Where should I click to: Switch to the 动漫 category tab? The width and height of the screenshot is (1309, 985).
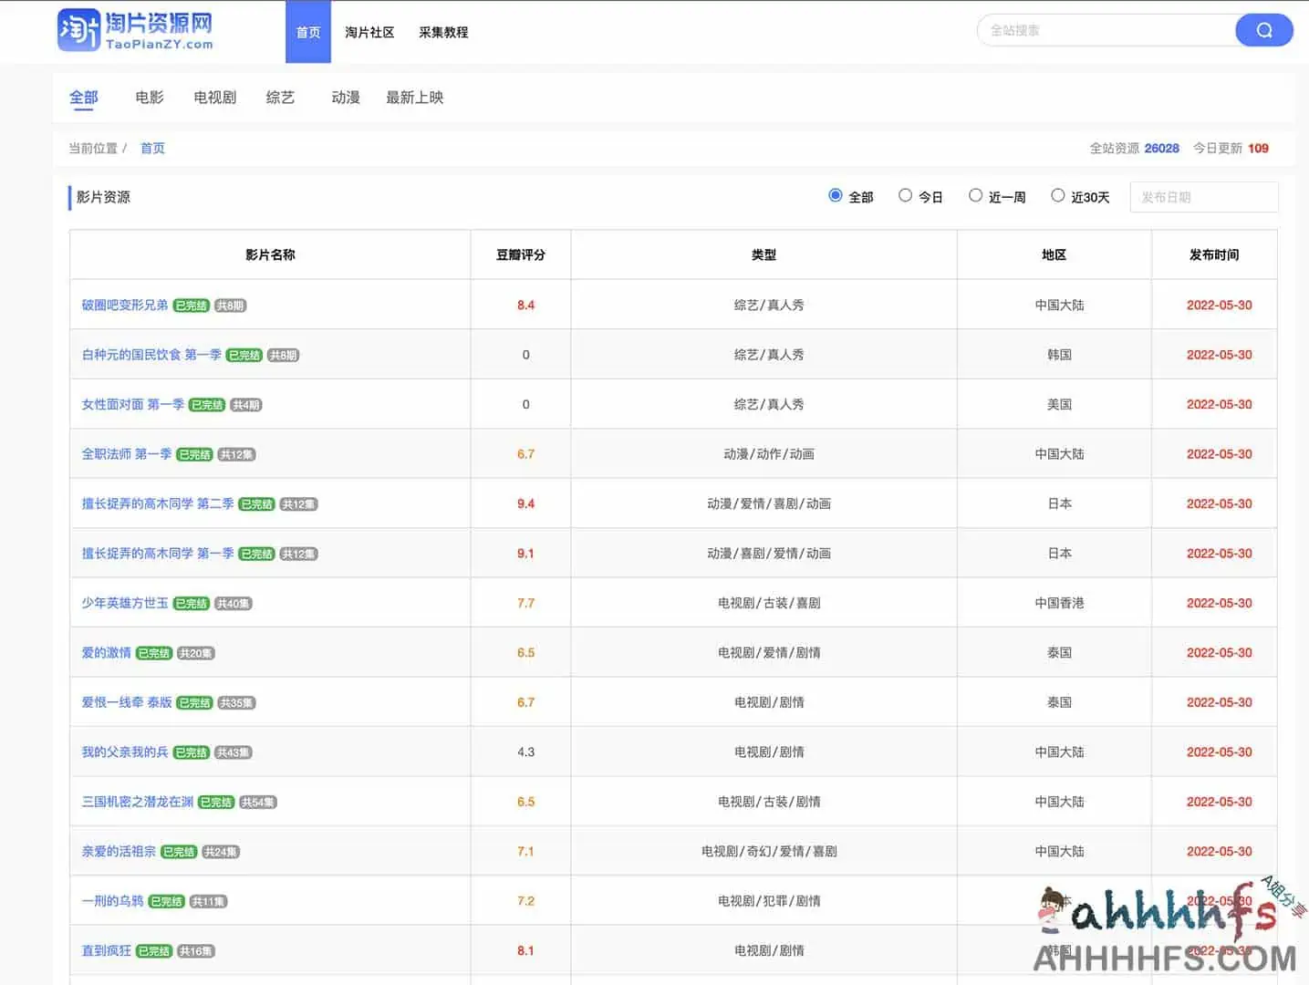pos(345,98)
